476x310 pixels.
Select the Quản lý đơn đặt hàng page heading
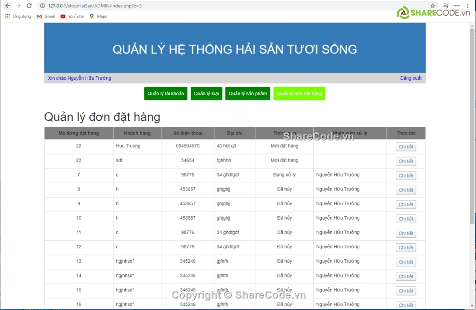102,117
